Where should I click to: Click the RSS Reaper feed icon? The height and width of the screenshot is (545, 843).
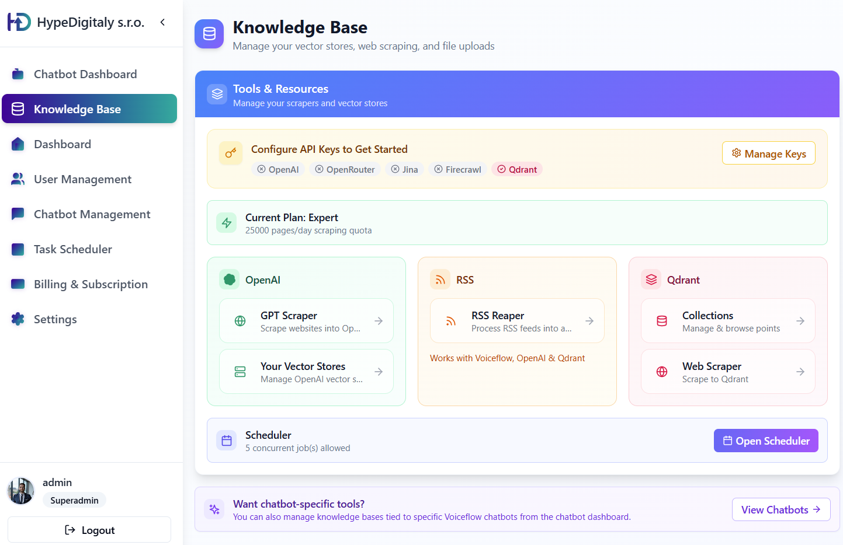click(450, 320)
